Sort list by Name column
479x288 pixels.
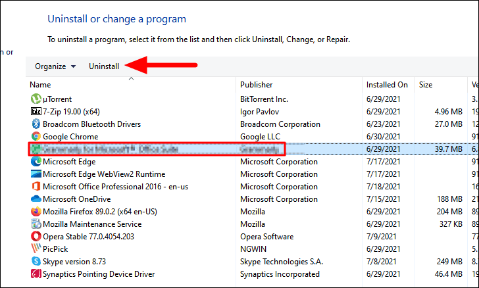[40, 85]
